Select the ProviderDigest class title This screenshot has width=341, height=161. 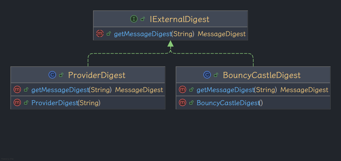pos(97,75)
